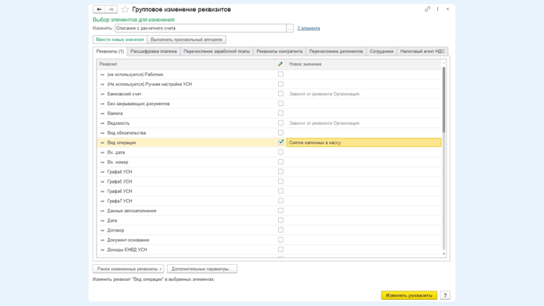Uncheck the Вид операции checkbox

coord(280,142)
